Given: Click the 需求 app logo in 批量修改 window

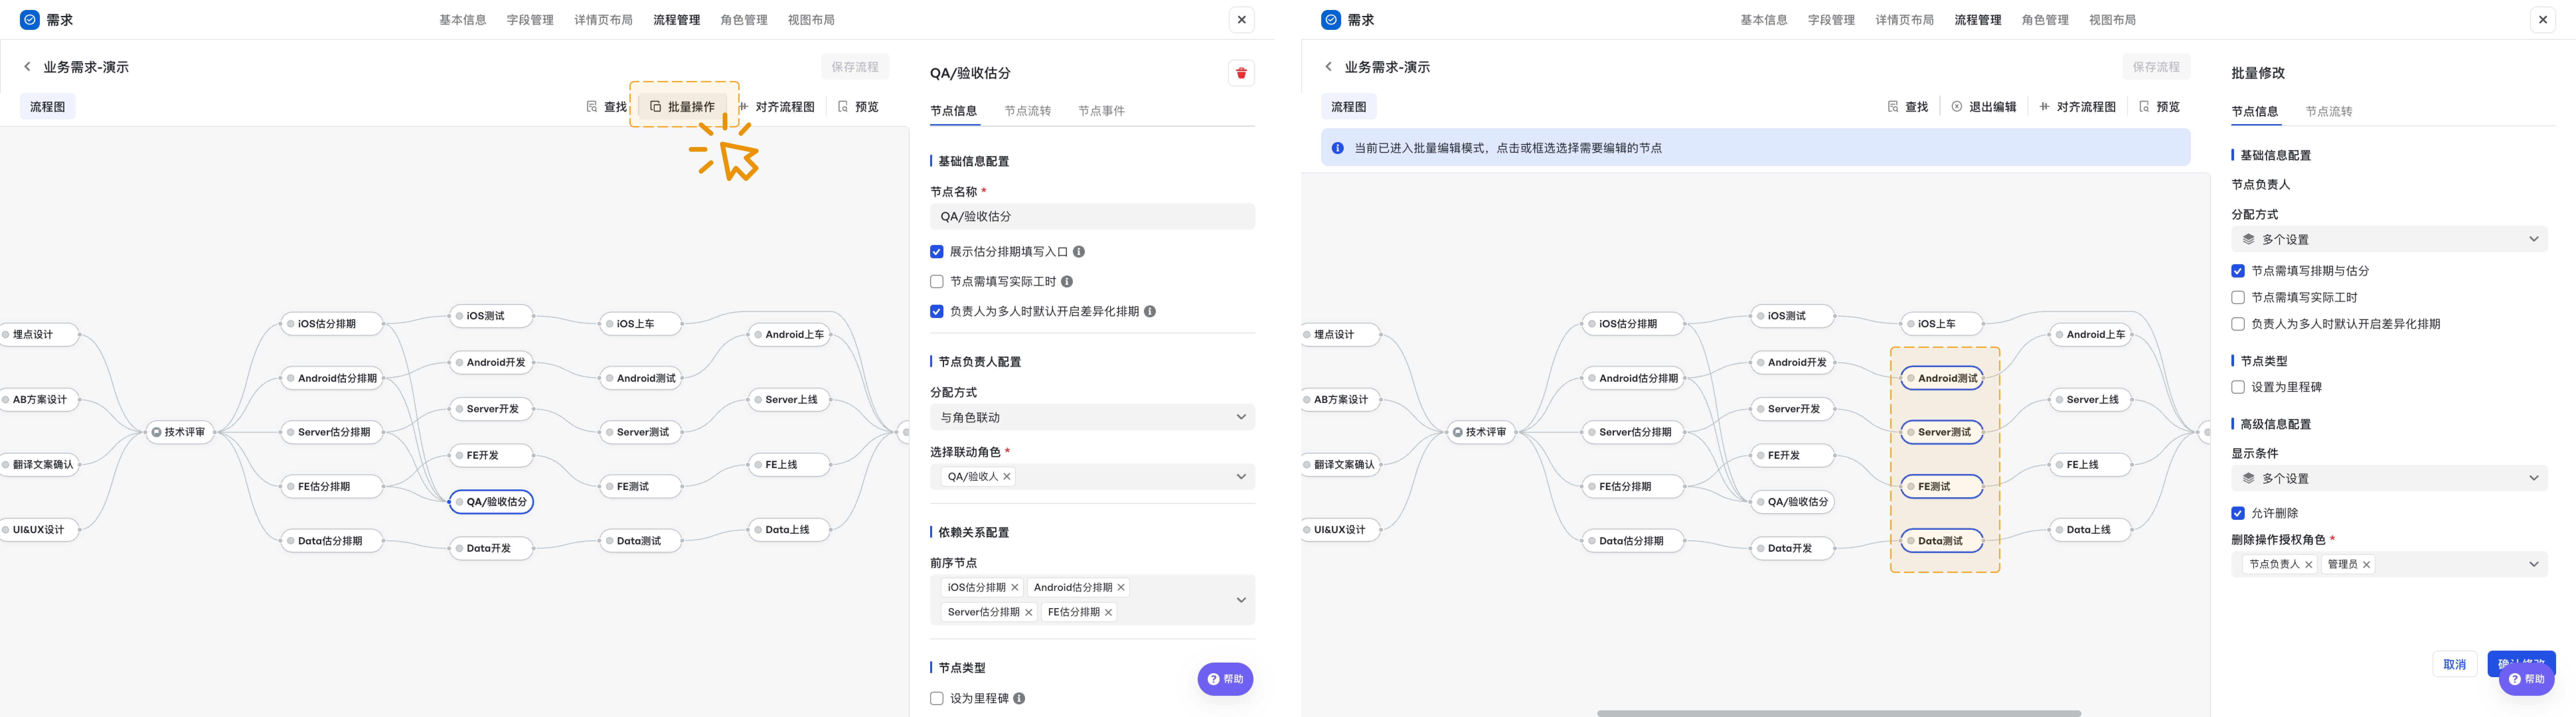Looking at the screenshot, I should click(x=1331, y=20).
